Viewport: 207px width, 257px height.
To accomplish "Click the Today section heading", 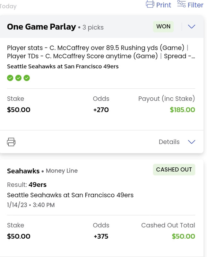I will [x=8, y=6].
